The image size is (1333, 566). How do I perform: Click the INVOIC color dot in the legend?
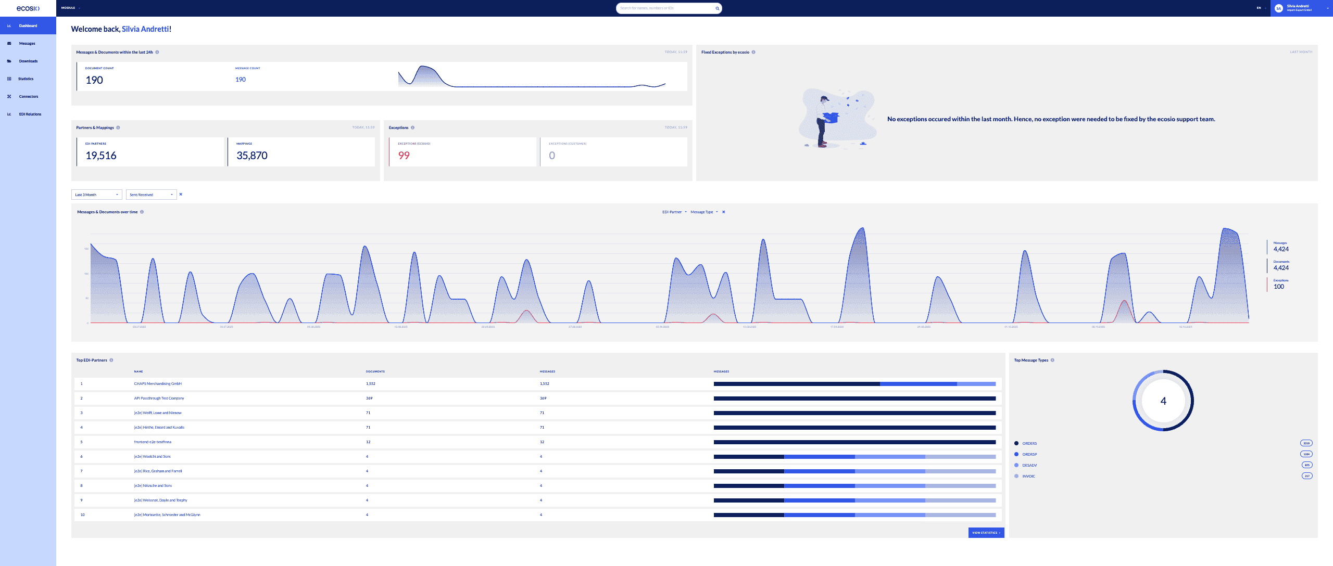click(x=1016, y=476)
